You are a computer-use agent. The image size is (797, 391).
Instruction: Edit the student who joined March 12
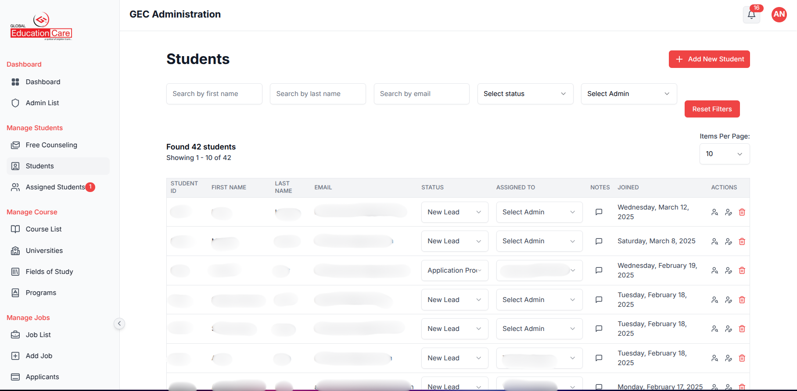[728, 212]
